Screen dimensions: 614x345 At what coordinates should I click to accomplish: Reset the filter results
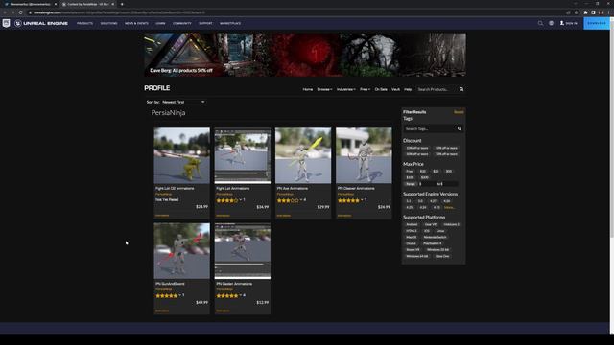[x=459, y=112]
